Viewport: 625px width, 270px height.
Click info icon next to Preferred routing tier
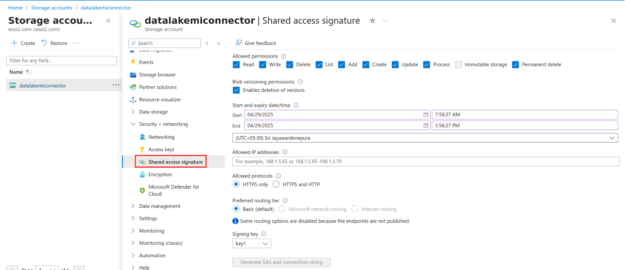pos(285,200)
